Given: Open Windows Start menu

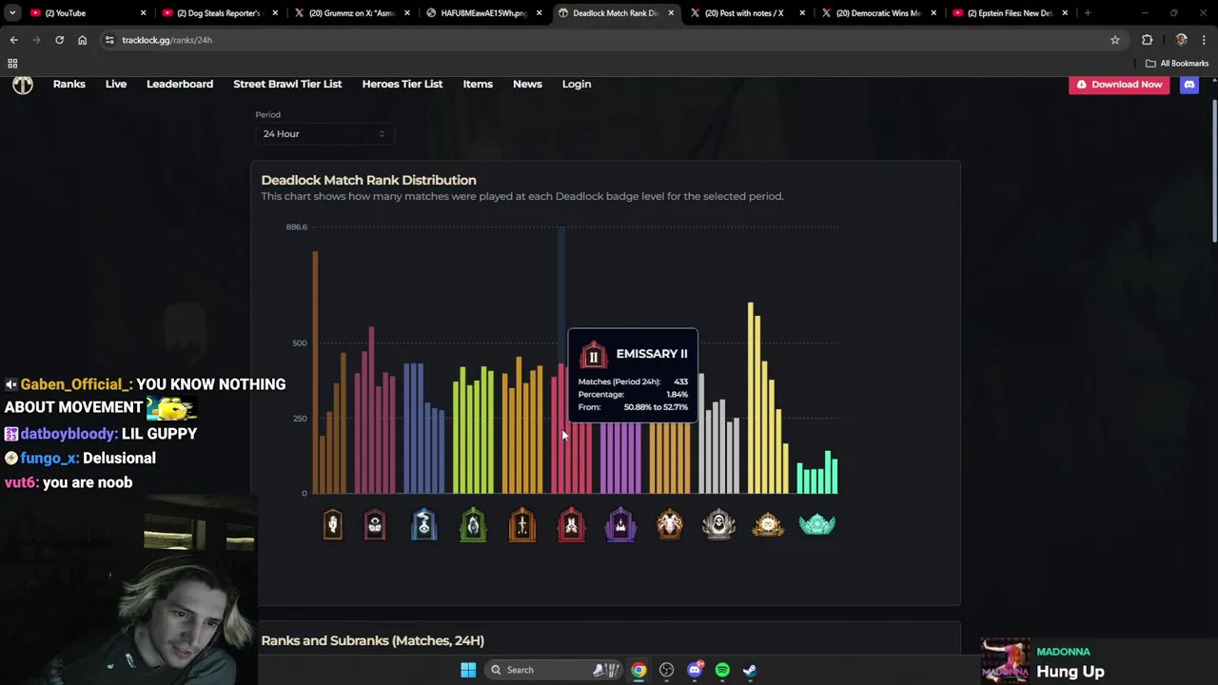Looking at the screenshot, I should tap(468, 670).
